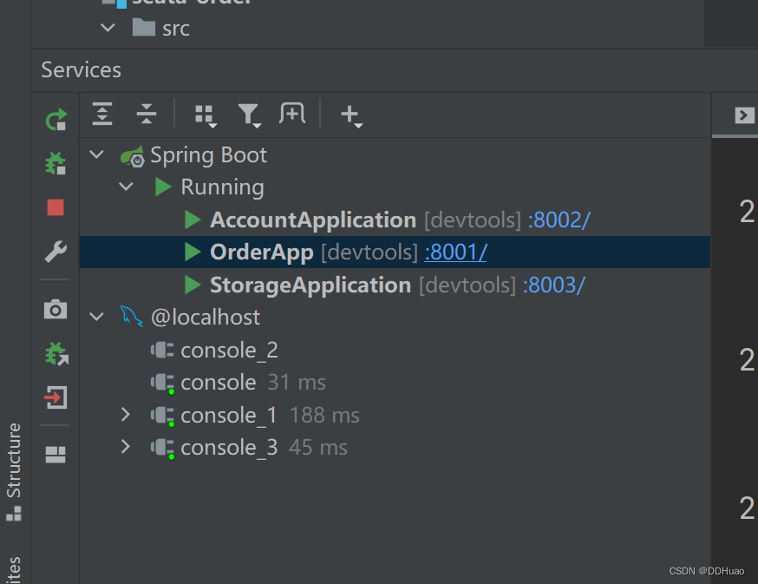Stop the running service with red square
758x584 pixels.
56,207
